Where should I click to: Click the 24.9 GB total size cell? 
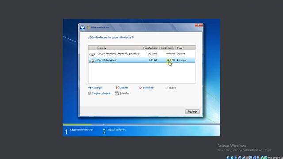(153, 60)
